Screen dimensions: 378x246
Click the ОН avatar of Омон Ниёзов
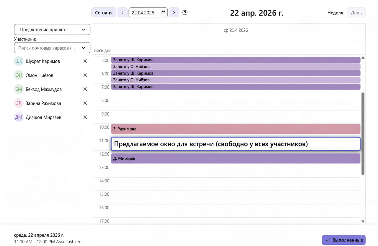pyautogui.click(x=19, y=75)
